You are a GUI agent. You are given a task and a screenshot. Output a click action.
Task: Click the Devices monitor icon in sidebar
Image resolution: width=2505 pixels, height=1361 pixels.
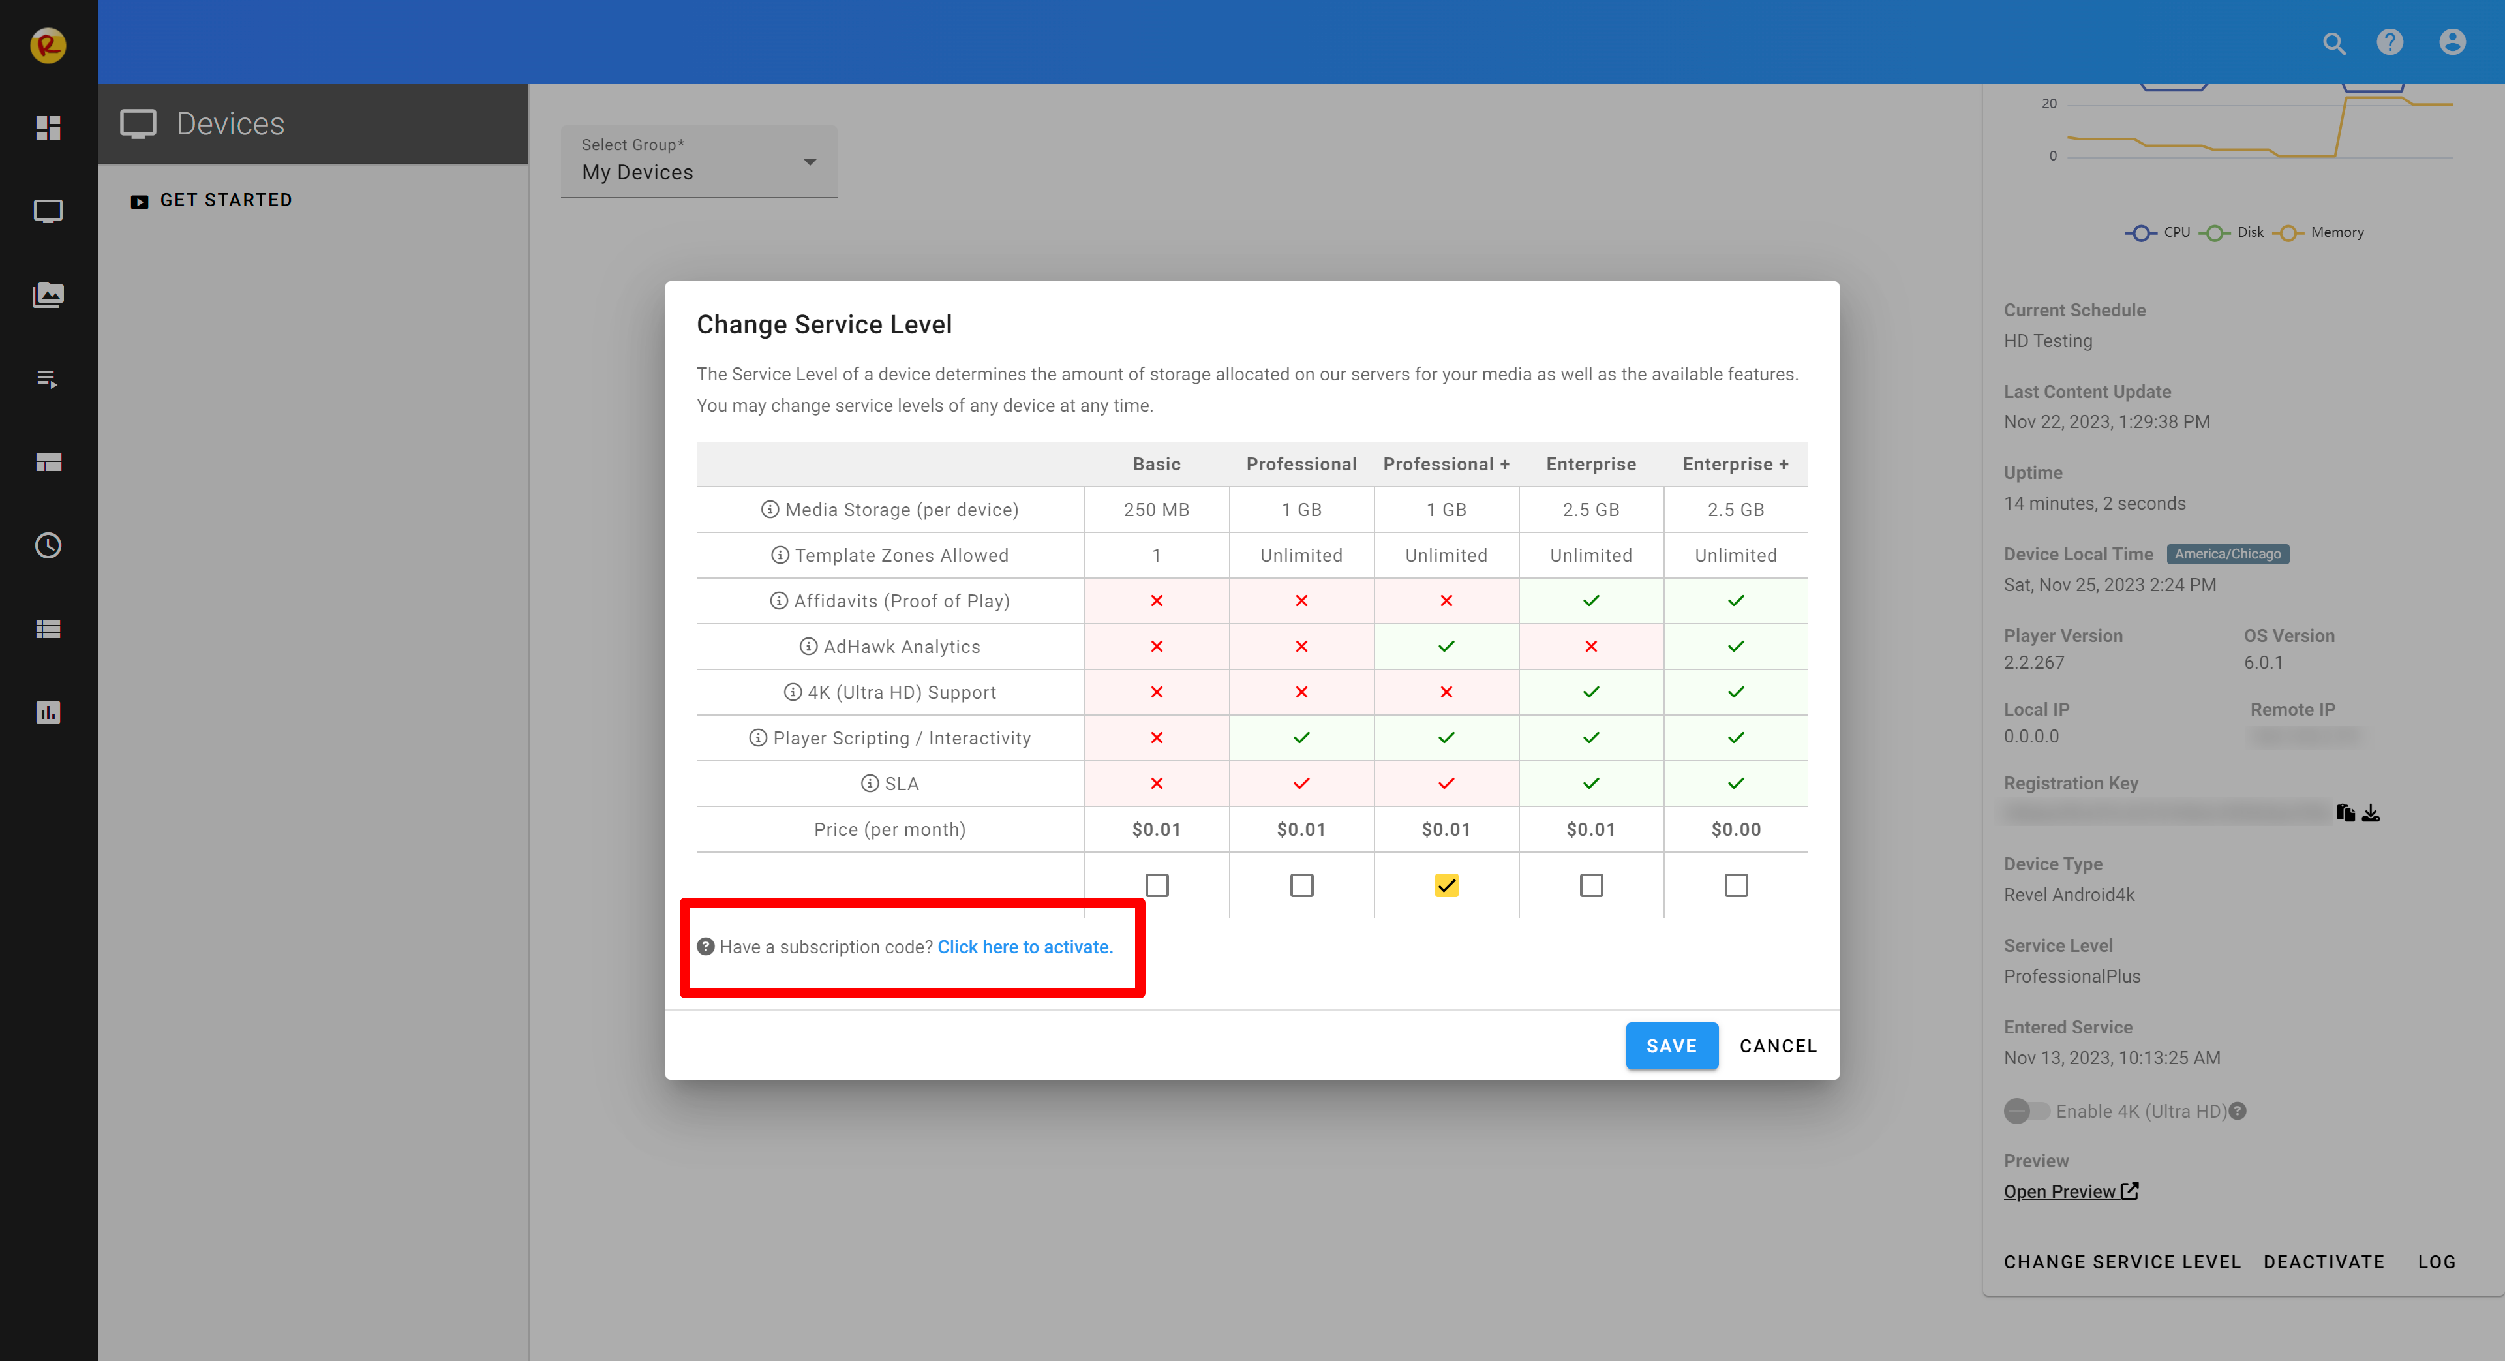click(48, 211)
